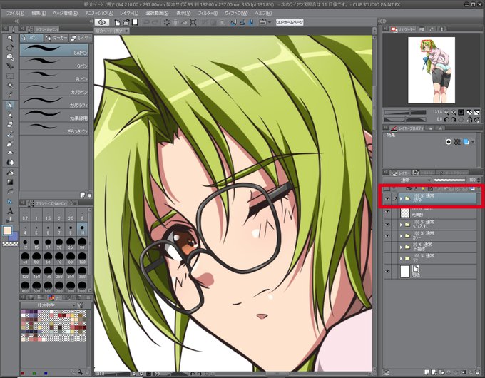Click the CLIP homepage button
485x378 pixels.
(x=290, y=22)
